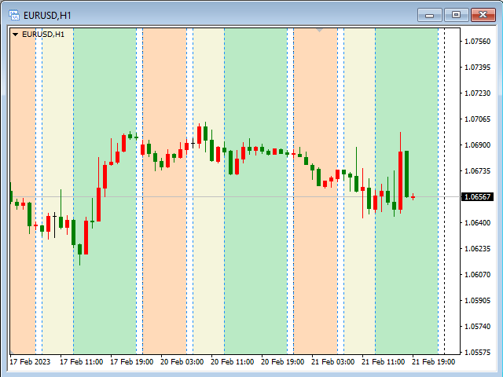Image resolution: width=503 pixels, height=377 pixels.
Task: Maximize the EURUSD,H1 chart window
Action: click(456, 15)
